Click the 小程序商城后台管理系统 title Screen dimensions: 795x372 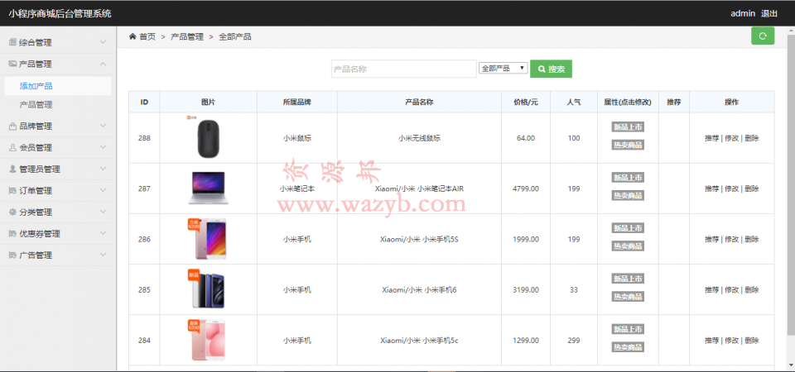pyautogui.click(x=60, y=14)
